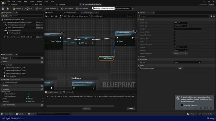The width and height of the screenshot is (216, 121).
Task: Click Edit in C++ for Capsule Component
Action: coord(39,22)
